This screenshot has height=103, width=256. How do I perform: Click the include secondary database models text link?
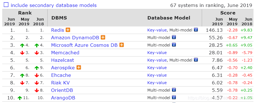(x=53, y=5)
